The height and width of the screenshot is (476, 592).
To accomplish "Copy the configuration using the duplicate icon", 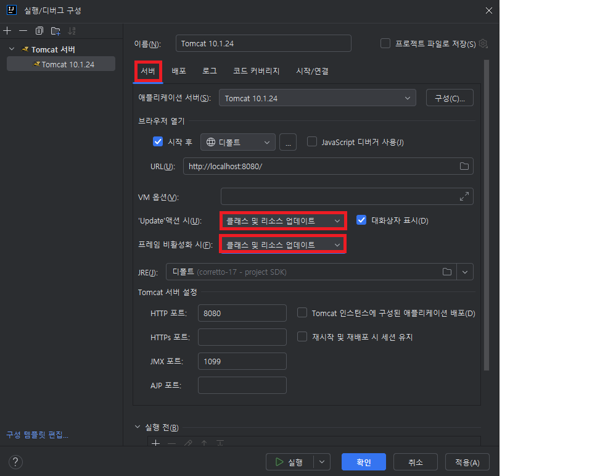I will point(39,31).
